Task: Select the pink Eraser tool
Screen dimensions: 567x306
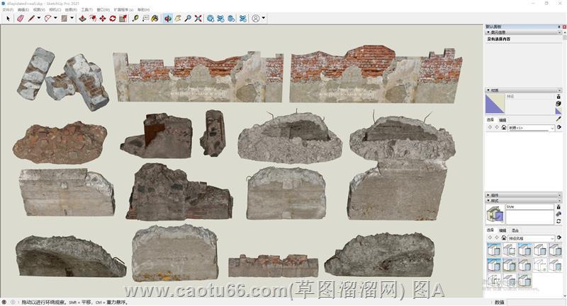Action: (x=21, y=18)
